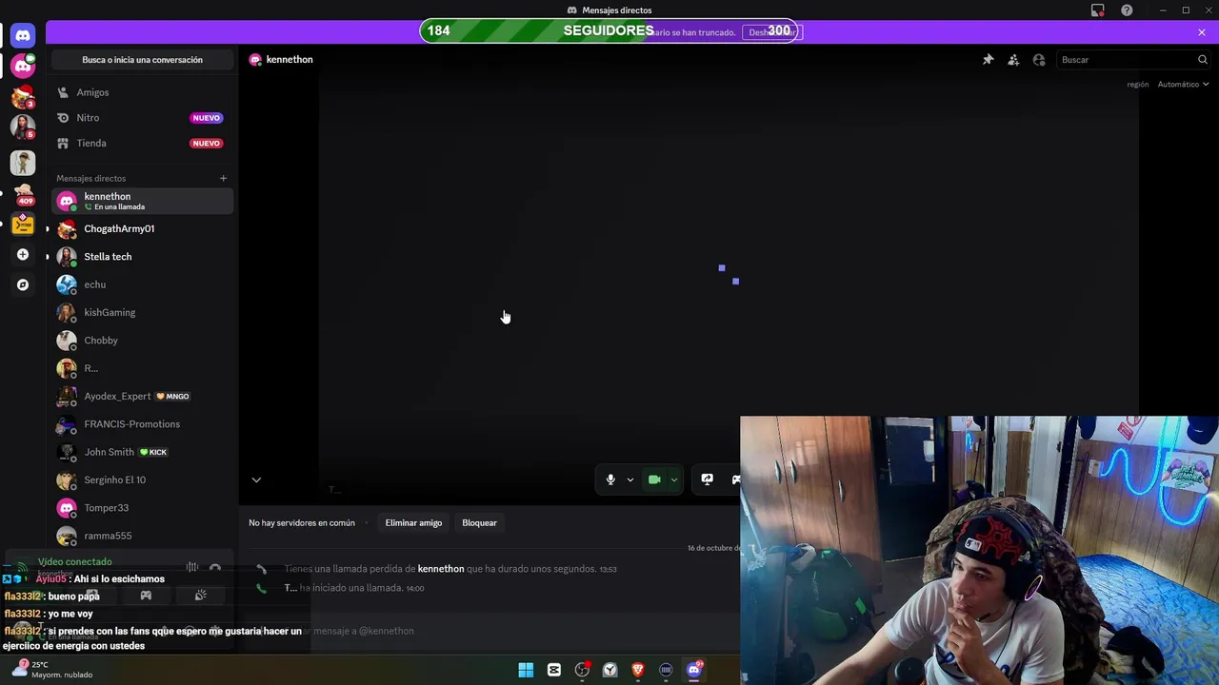1219x685 pixels.
Task: Open Tomper33 conversation
Action: coord(142,508)
